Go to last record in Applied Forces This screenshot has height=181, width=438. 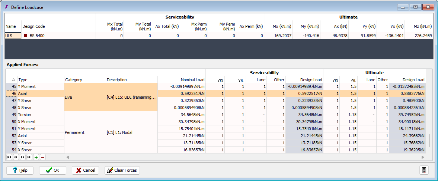coord(29,157)
